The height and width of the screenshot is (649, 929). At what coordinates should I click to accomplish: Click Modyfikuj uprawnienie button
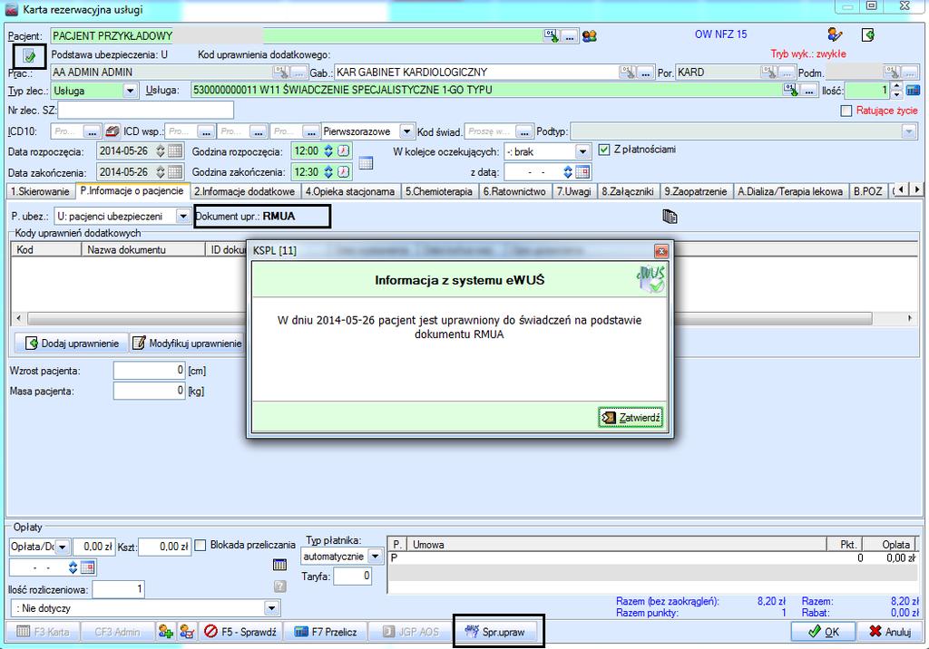click(187, 343)
